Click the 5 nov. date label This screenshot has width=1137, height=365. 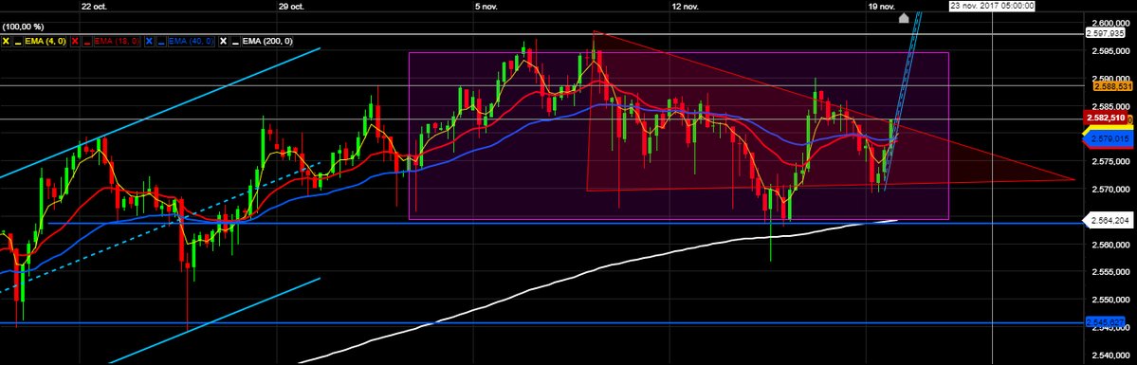point(486,6)
